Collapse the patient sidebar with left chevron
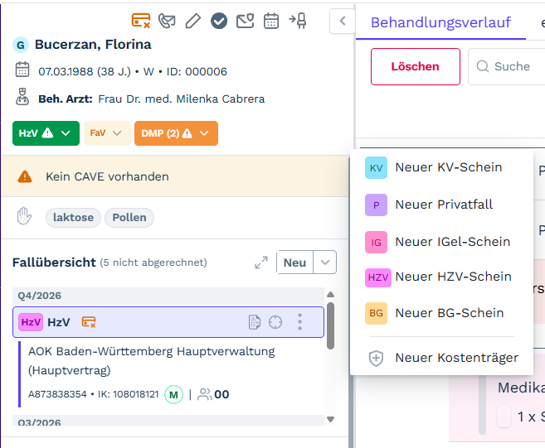Viewport: 545px width, 448px height. pos(343,22)
